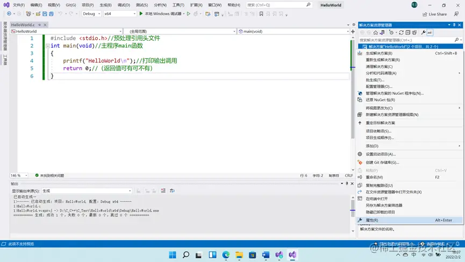Select 属性(R) in the context menu
Image resolution: width=465 pixels, height=262 pixels.
pyautogui.click(x=409, y=220)
